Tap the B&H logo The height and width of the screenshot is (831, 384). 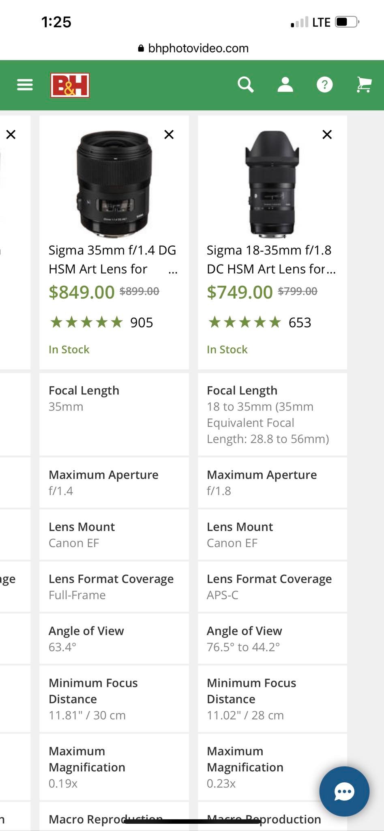pos(70,85)
